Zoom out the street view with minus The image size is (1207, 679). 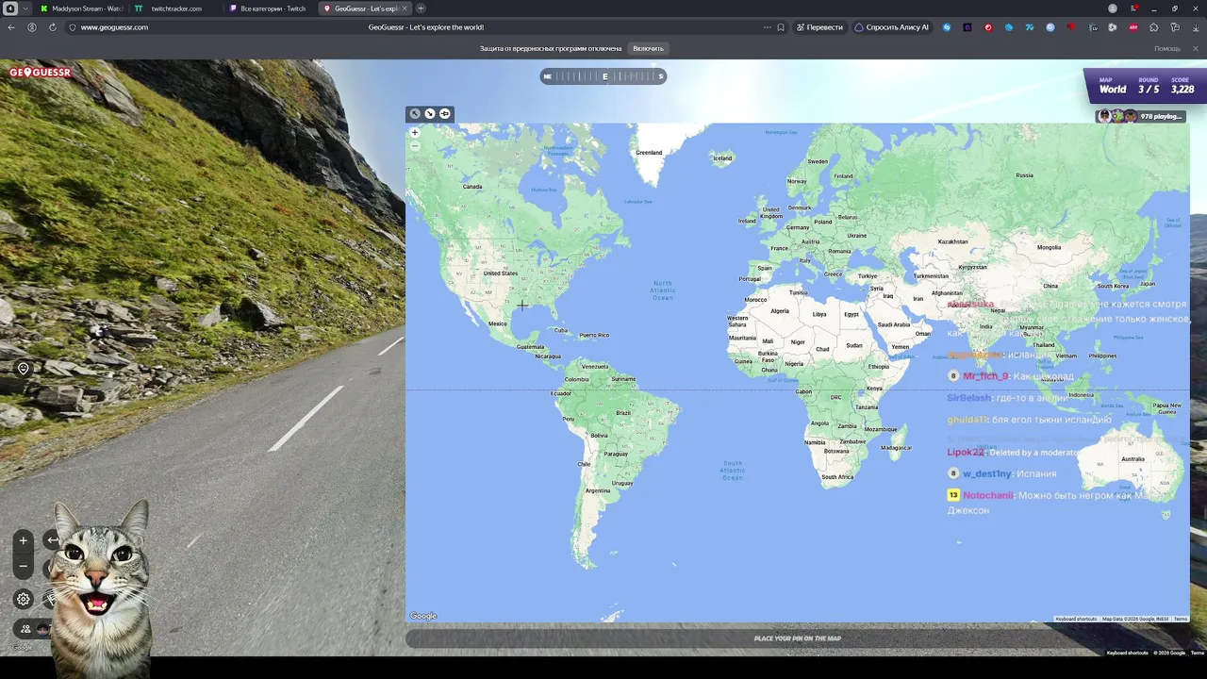24,567
